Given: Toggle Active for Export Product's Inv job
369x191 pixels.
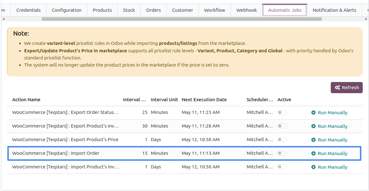Looking at the screenshot, I should (282, 126).
